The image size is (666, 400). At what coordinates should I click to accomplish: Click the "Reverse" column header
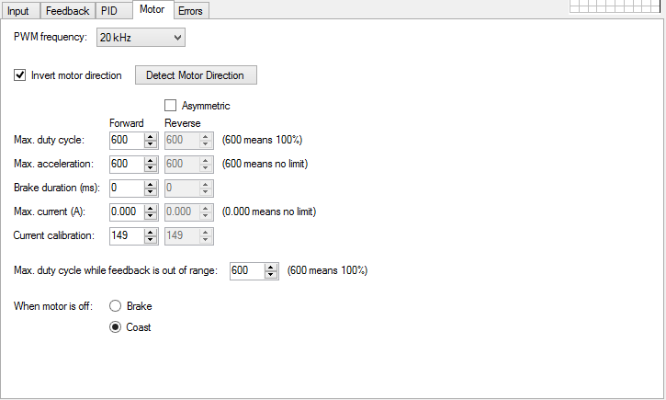pyautogui.click(x=183, y=123)
